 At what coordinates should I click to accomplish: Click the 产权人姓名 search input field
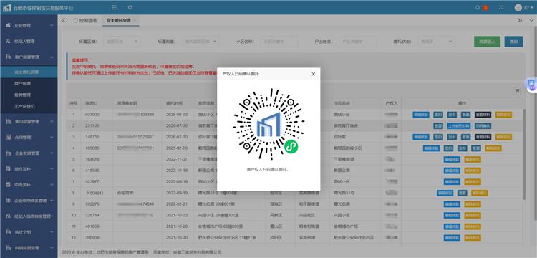coord(358,42)
